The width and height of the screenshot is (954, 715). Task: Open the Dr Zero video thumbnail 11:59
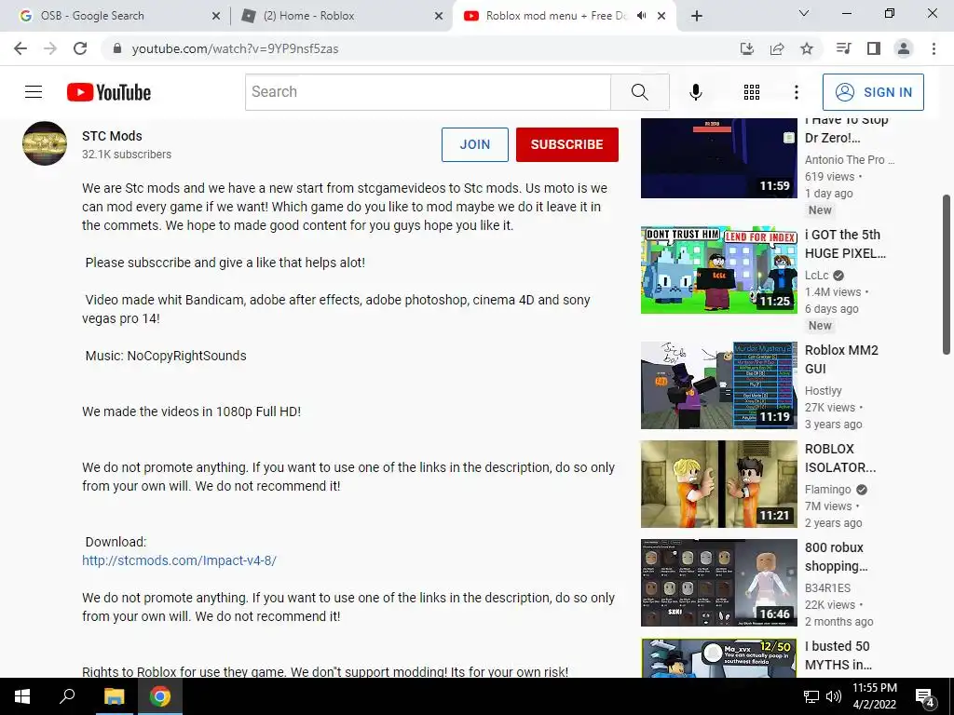click(x=718, y=158)
